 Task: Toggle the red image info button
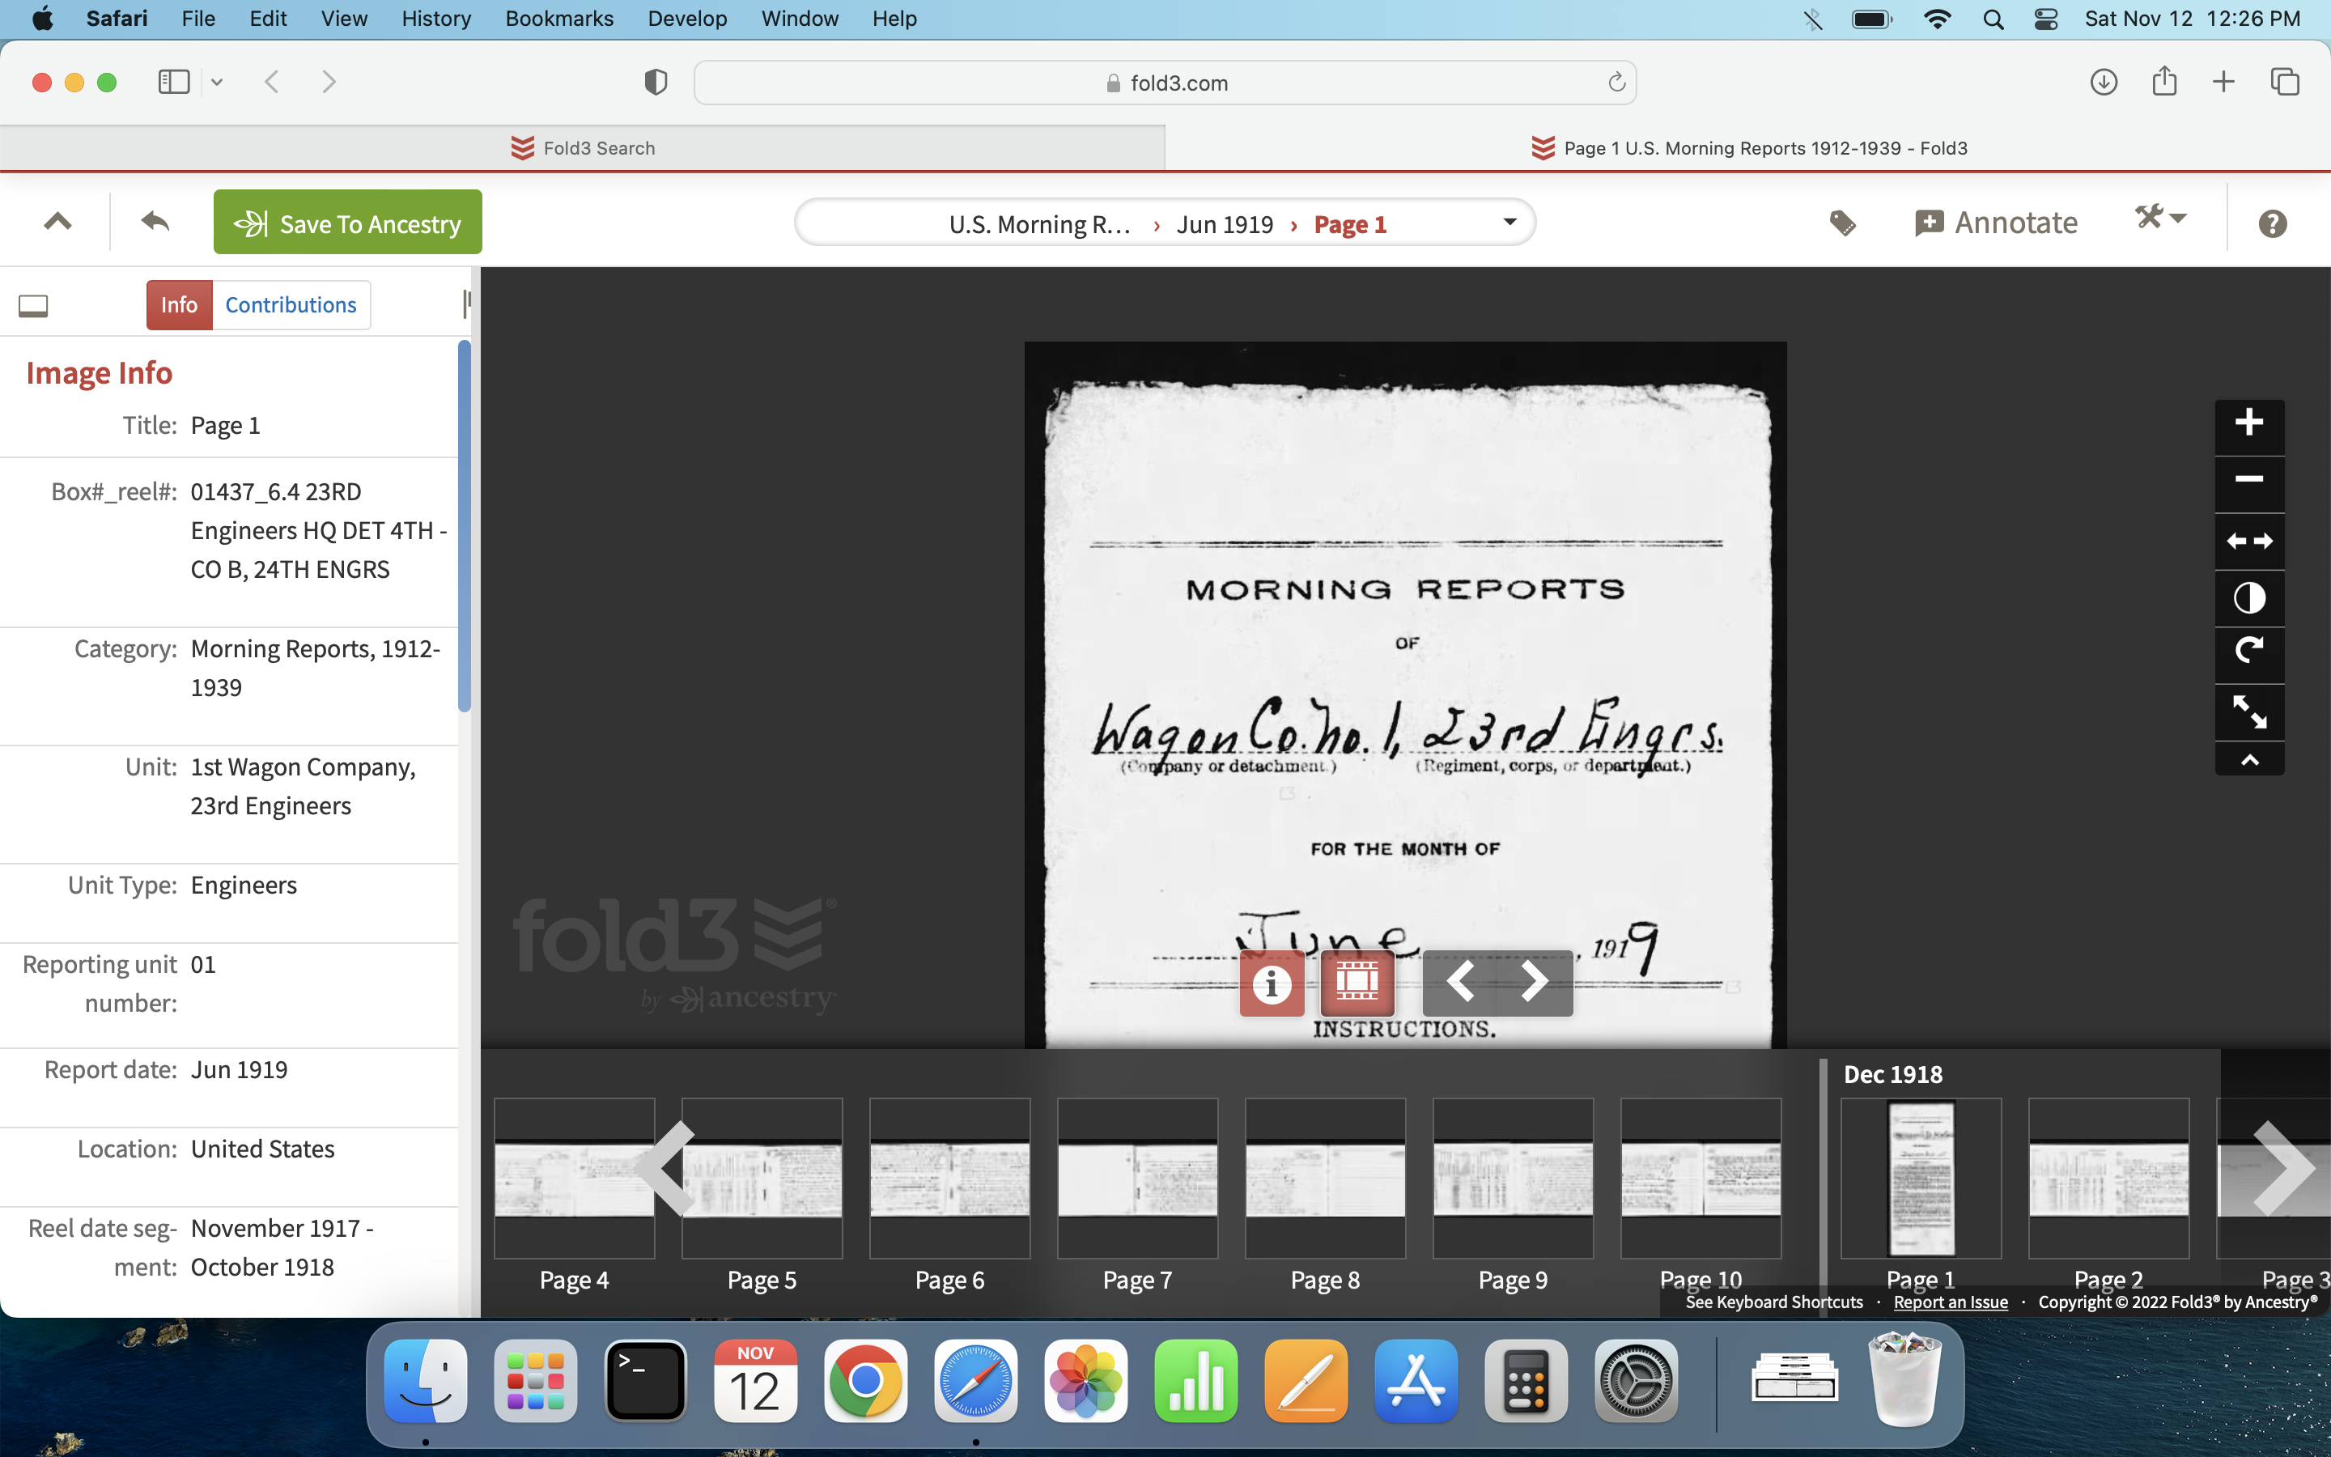[x=1272, y=983]
